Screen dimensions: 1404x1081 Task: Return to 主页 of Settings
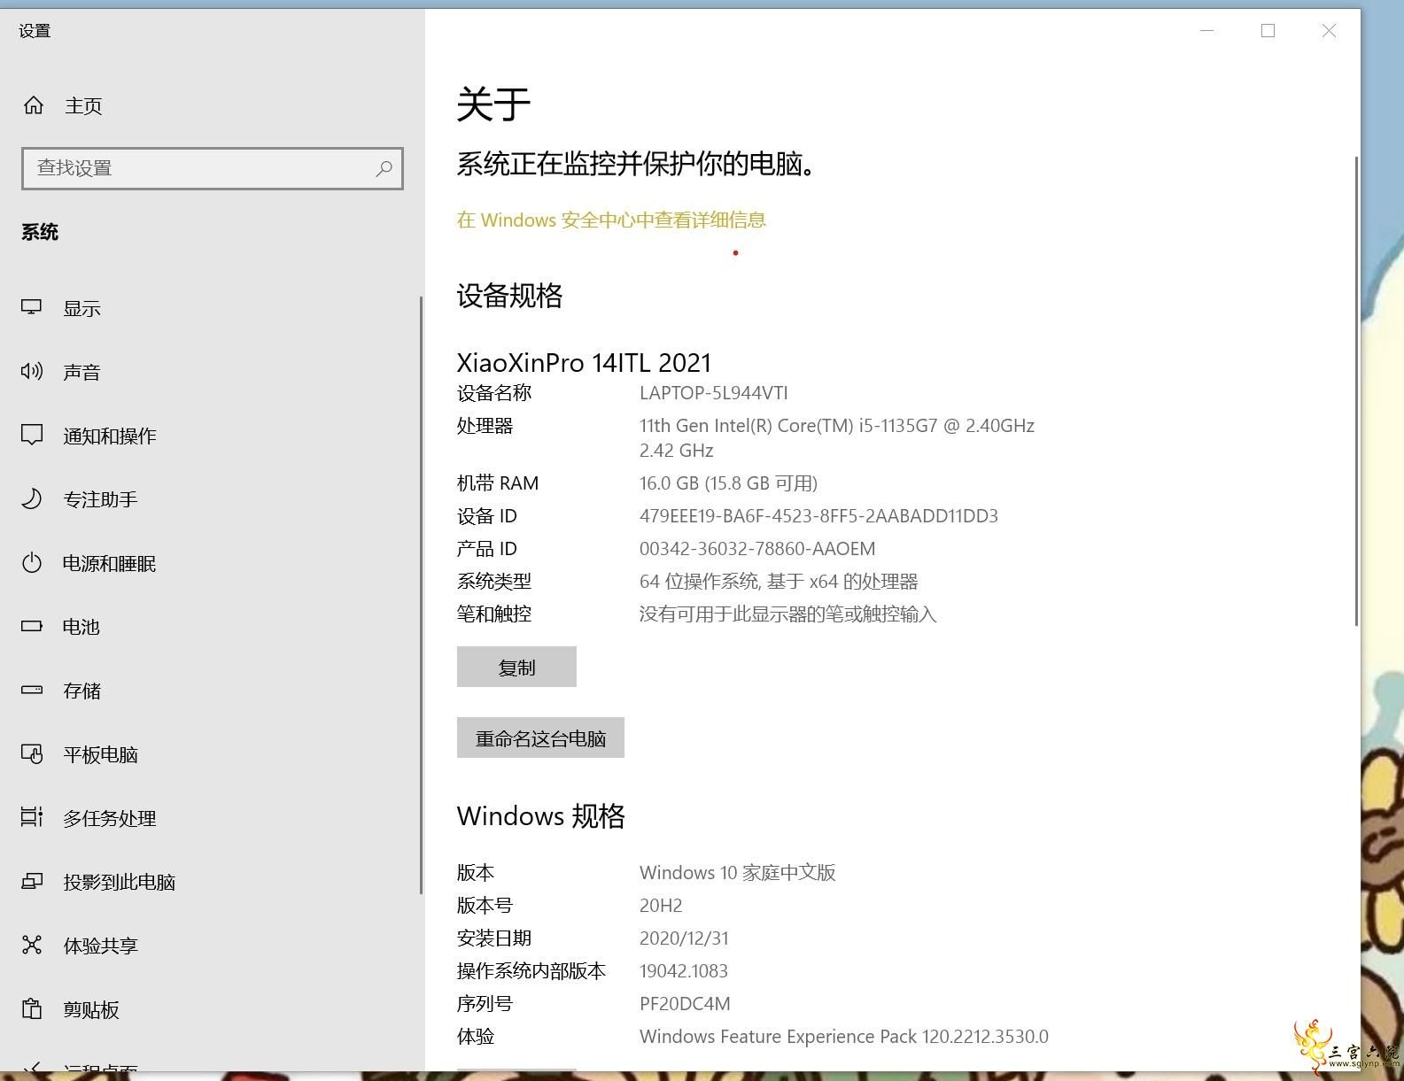pyautogui.click(x=211, y=106)
